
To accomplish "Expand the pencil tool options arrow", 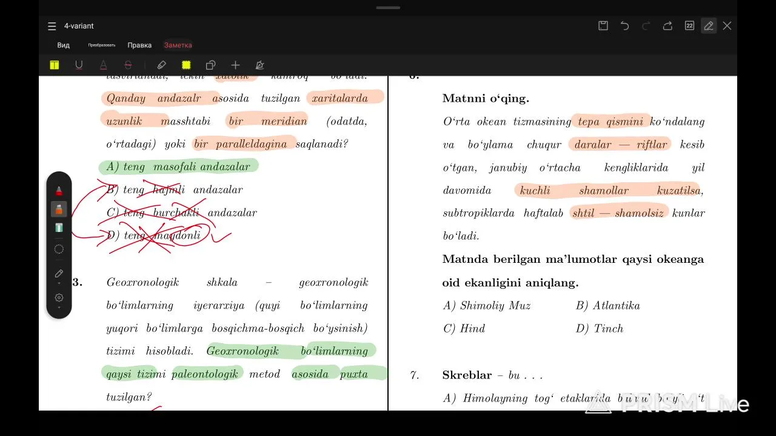I will (x=59, y=283).
